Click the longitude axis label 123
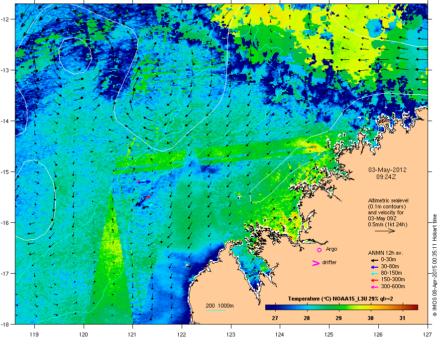The height and width of the screenshot is (339, 438). point(231,335)
